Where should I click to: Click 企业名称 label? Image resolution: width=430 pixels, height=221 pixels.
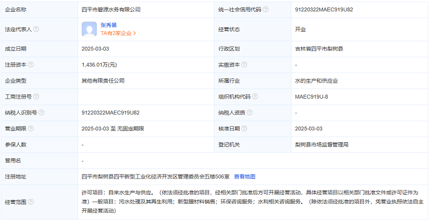16,10
